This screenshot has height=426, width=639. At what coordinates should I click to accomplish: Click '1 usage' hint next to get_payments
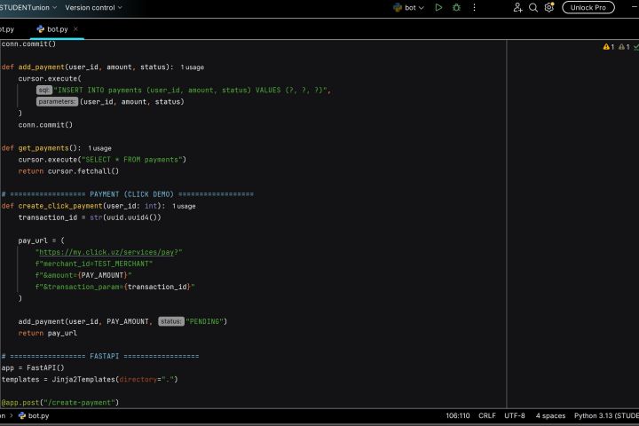(99, 148)
